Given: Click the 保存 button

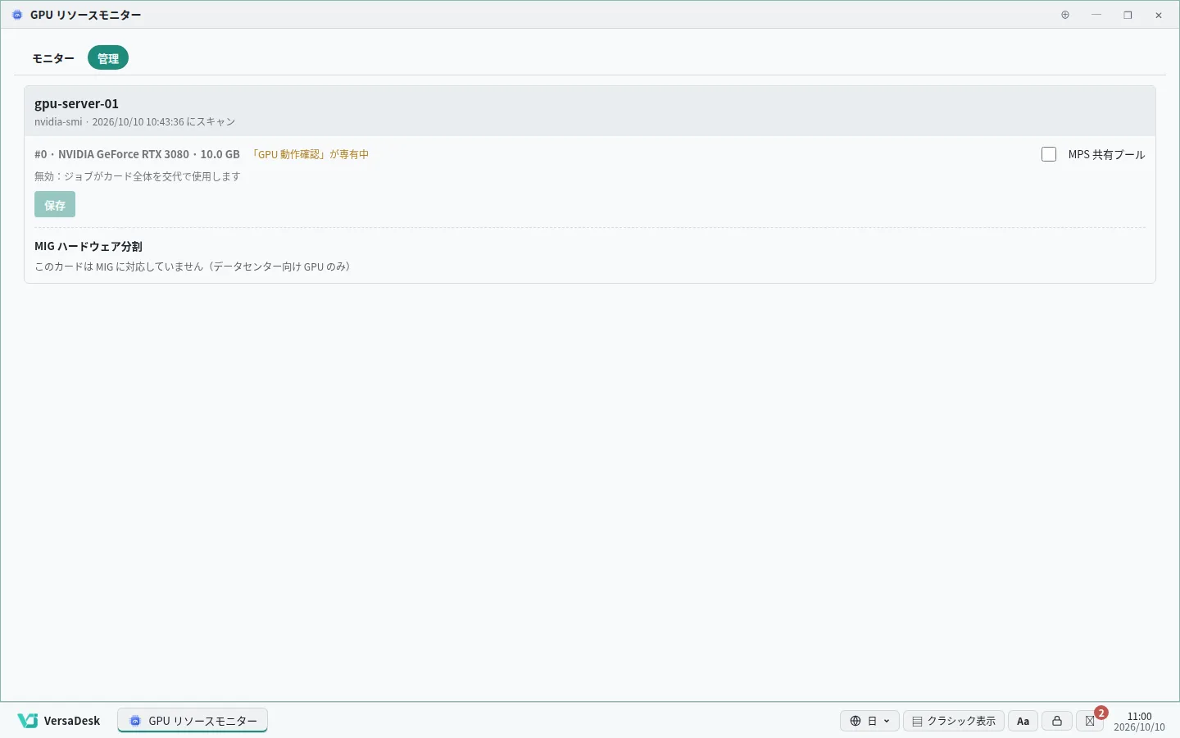Looking at the screenshot, I should [x=55, y=204].
